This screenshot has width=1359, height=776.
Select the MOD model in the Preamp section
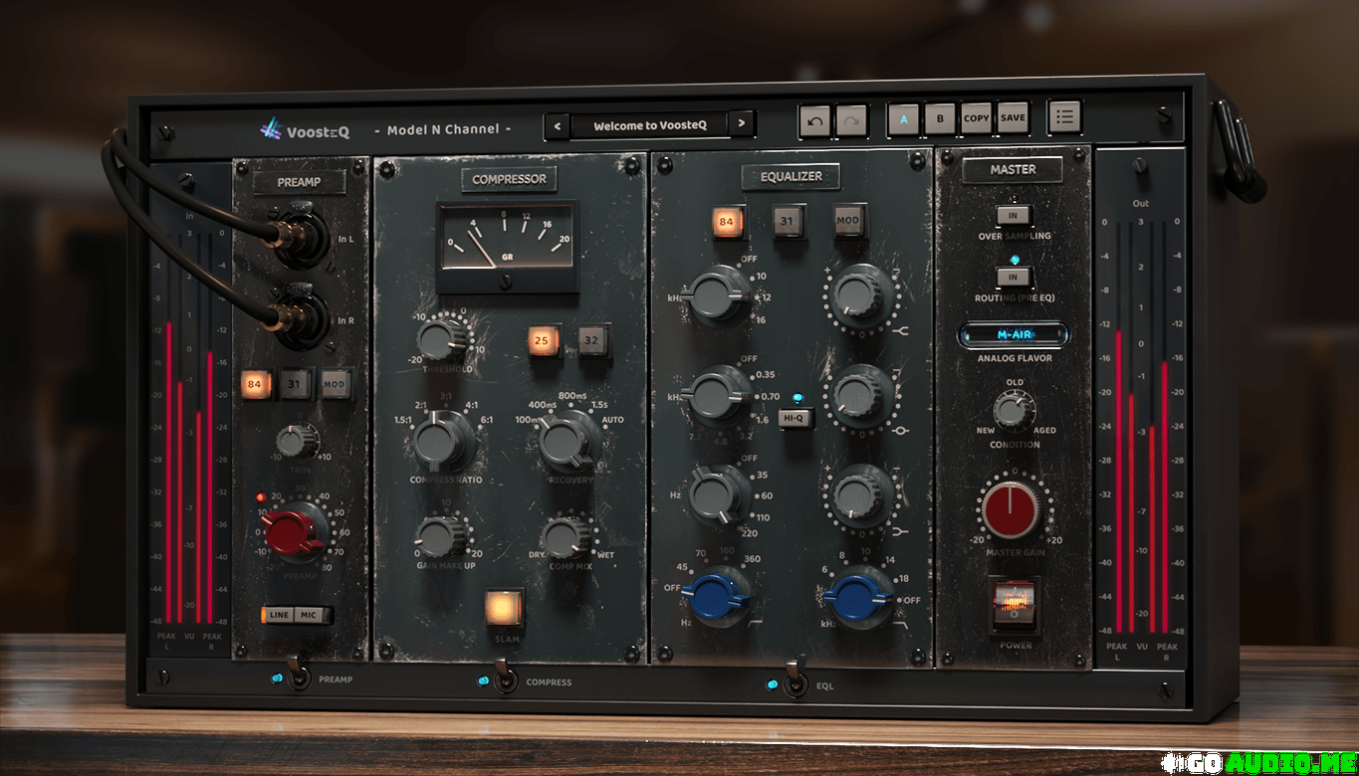tap(335, 384)
